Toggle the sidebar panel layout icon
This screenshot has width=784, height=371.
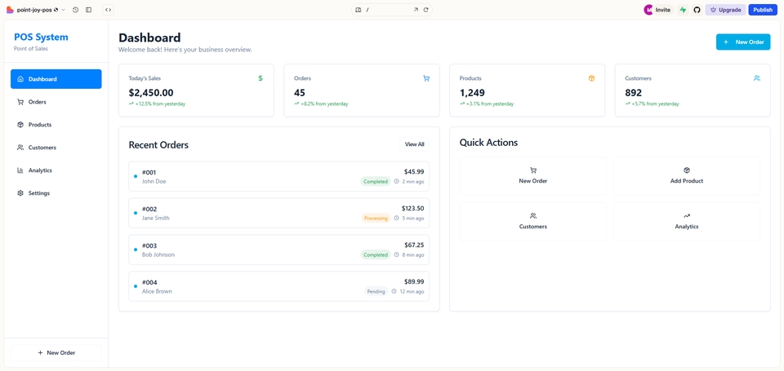click(89, 10)
